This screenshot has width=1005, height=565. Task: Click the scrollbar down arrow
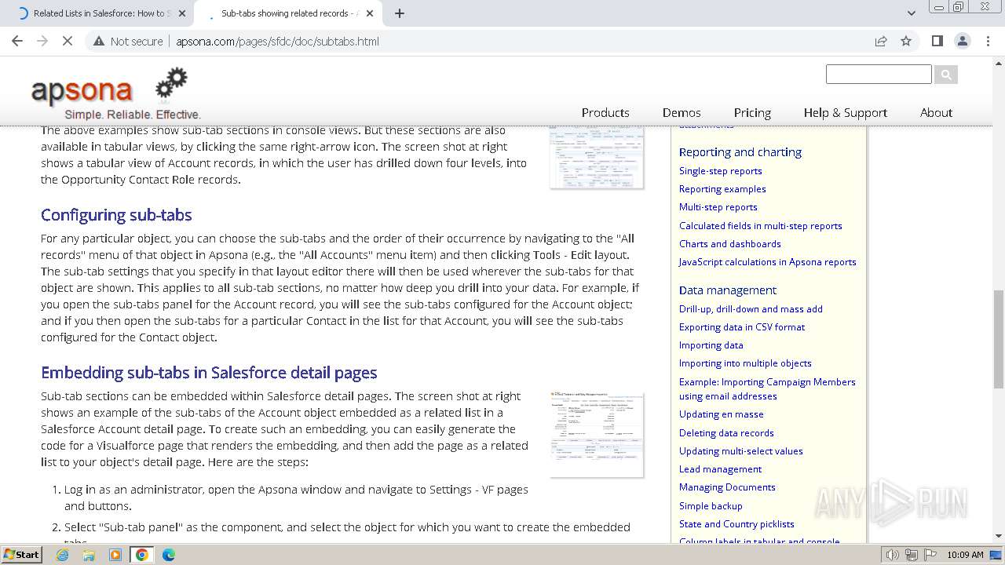tap(999, 536)
